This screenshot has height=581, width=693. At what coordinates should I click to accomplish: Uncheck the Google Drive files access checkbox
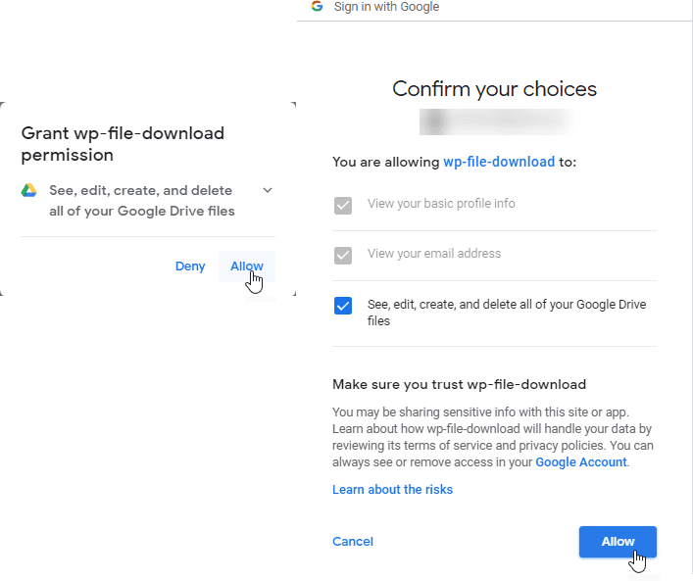tap(343, 306)
